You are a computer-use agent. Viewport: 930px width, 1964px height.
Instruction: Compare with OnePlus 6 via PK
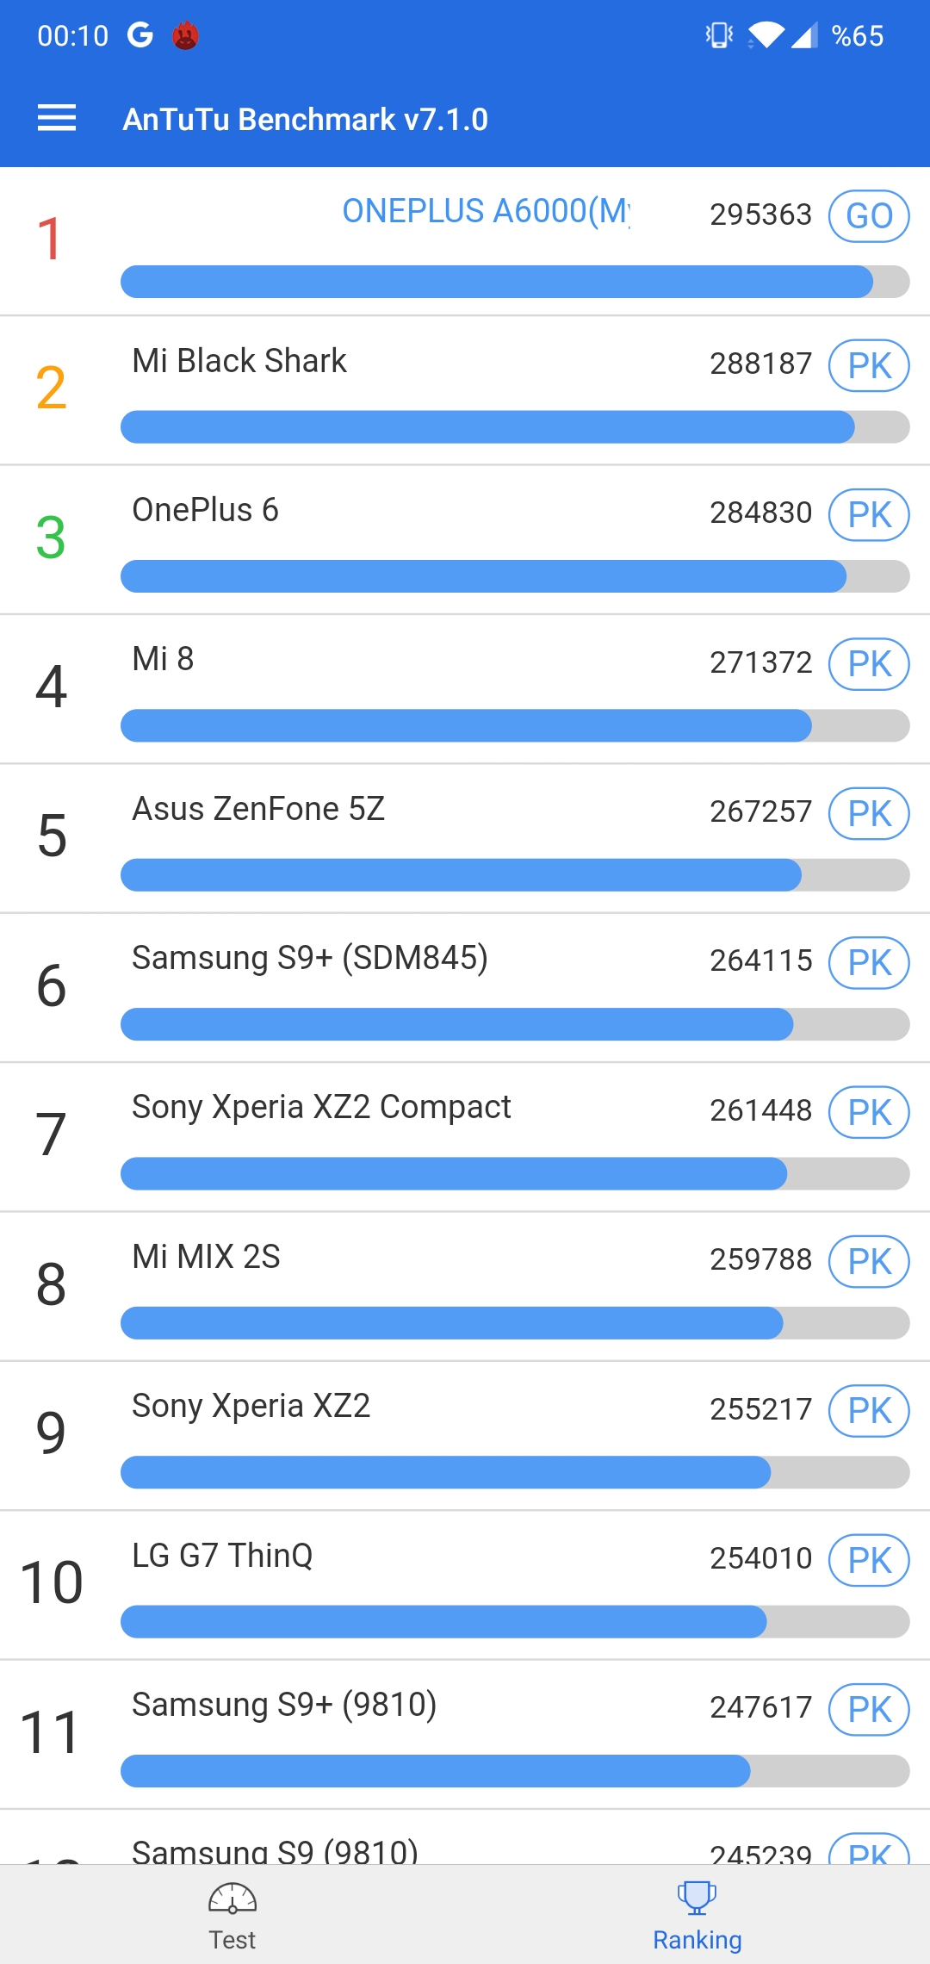[869, 515]
